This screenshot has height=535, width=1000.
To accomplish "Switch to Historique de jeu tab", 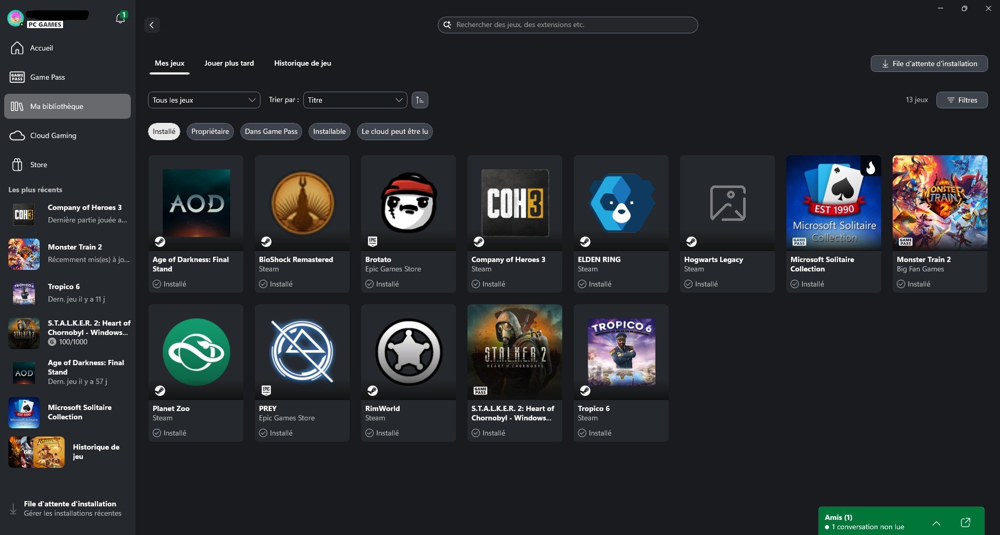I will pos(303,63).
